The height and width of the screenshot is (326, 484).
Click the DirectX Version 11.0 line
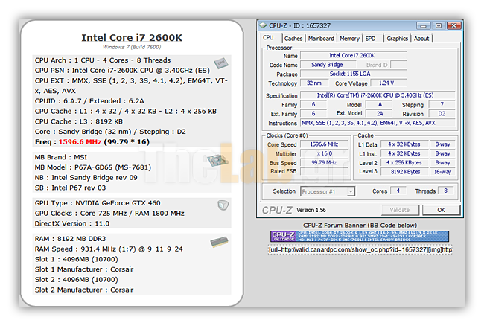(72, 223)
